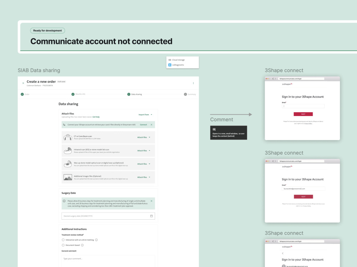Screen dimensions: 357x267
Task: Show info for Interactive online meeting option
Action: (96, 240)
